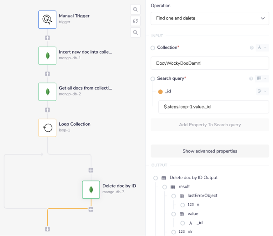Select the Collection radio connector
The image size is (273, 236).
[x=153, y=47]
